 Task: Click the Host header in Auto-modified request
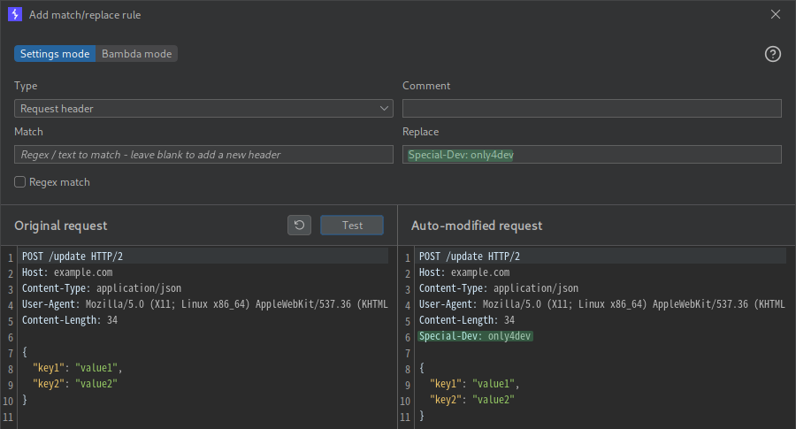pos(463,272)
